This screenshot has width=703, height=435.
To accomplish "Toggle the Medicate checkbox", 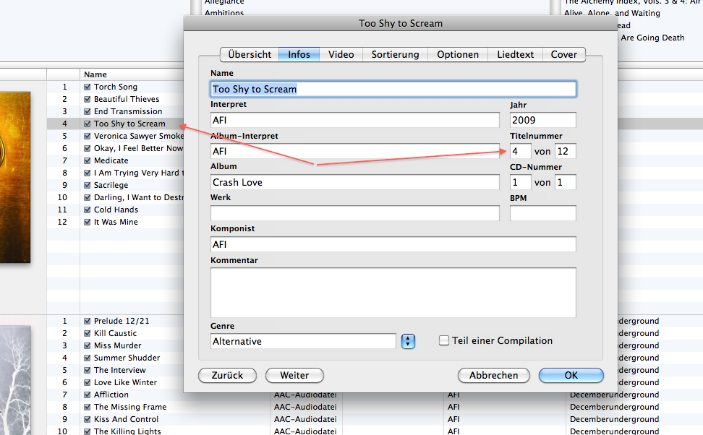I will pyautogui.click(x=88, y=160).
